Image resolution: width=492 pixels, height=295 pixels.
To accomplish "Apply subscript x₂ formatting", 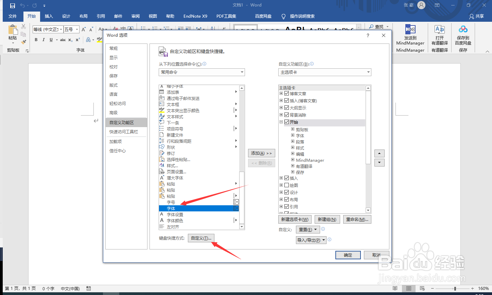I will [x=70, y=40].
